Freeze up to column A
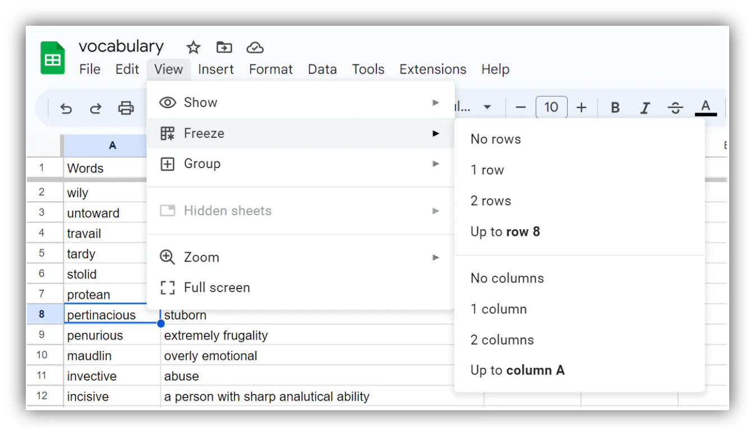This screenshot has width=755, height=436. [579, 370]
